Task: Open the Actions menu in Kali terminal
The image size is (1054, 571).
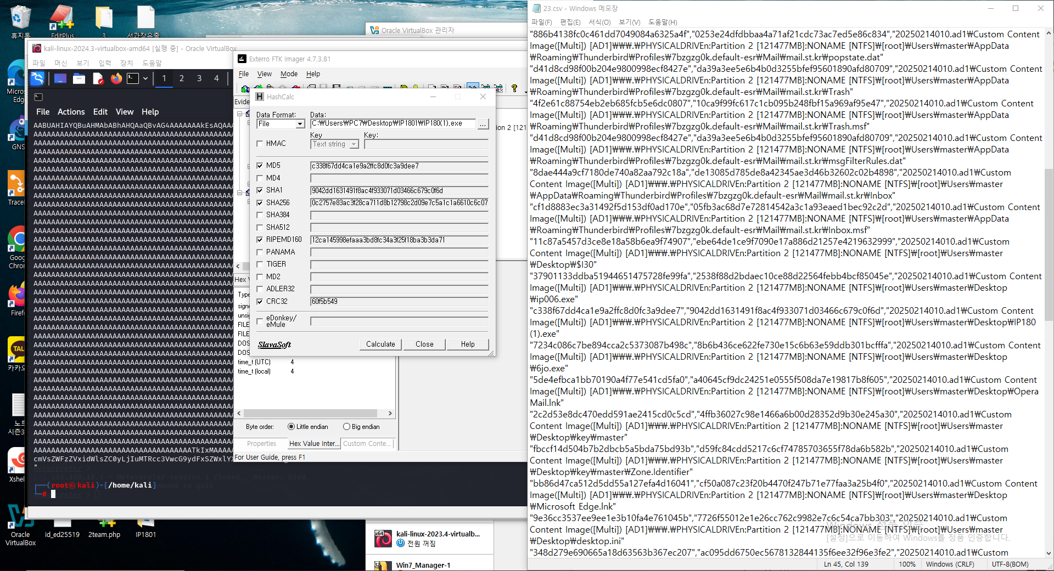Action: [x=71, y=112]
